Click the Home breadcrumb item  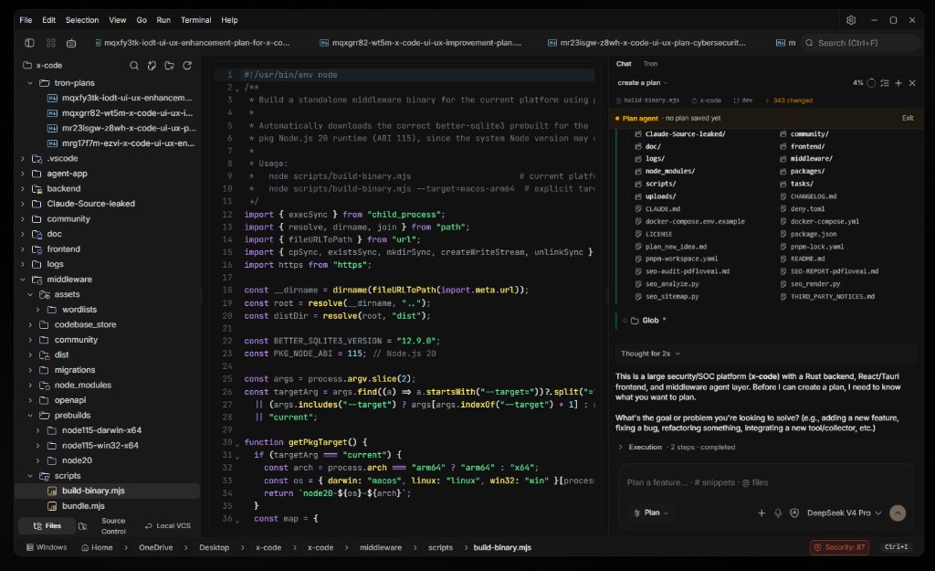click(97, 547)
